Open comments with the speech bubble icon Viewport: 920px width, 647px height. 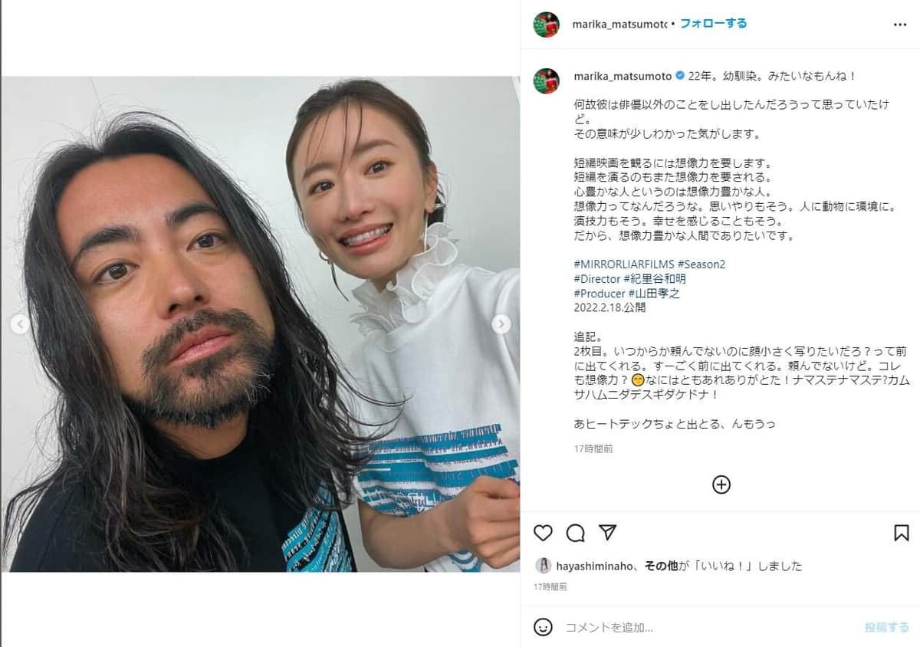tap(575, 533)
